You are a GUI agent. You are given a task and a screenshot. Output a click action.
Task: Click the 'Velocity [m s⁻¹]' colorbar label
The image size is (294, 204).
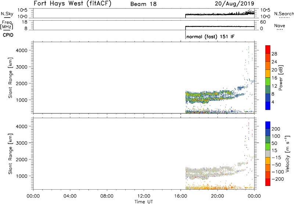[288, 154]
